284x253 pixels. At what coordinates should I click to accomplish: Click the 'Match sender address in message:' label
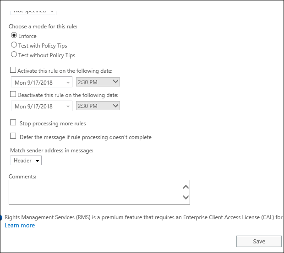point(52,151)
